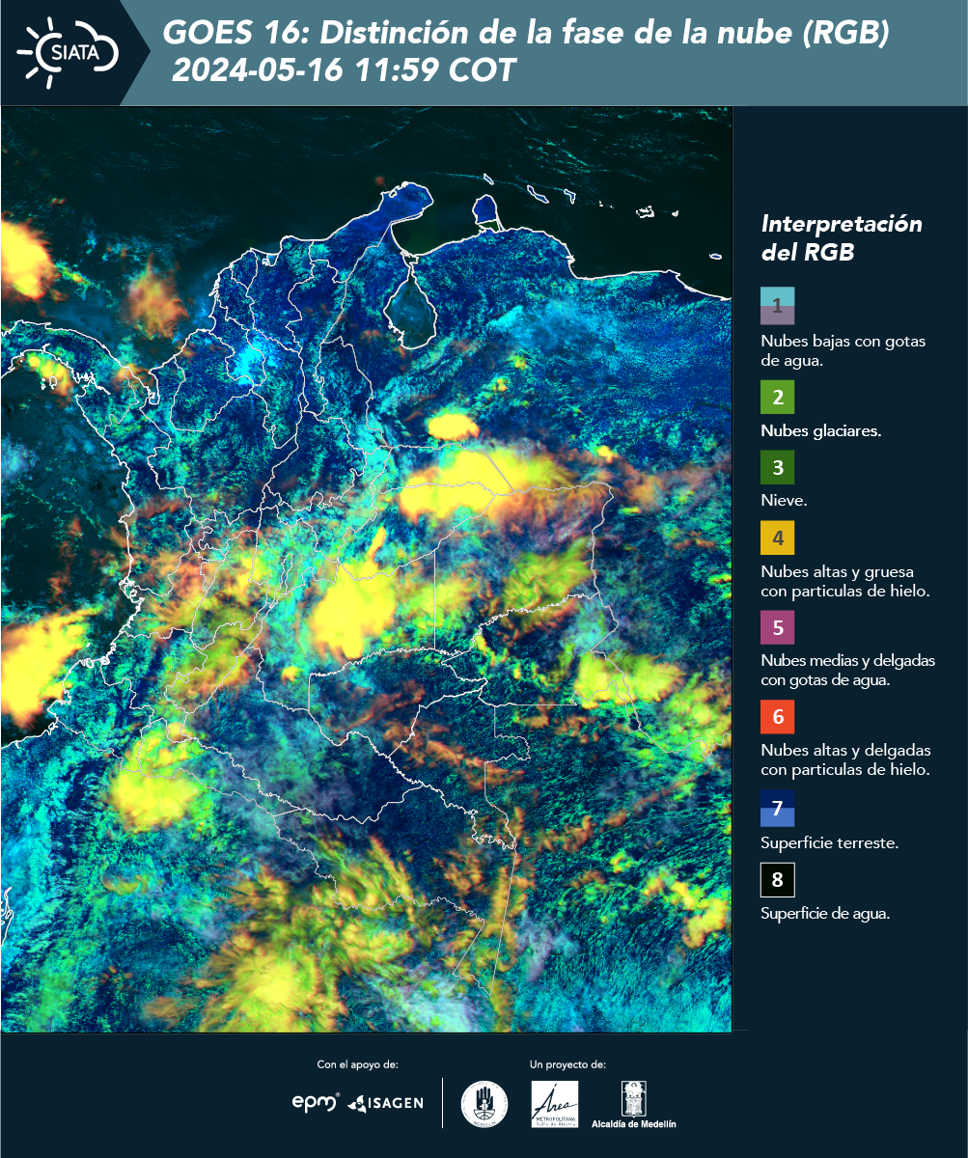
Task: Click the GOES 16 satellite cloud map
Action: pyautogui.click(x=367, y=569)
